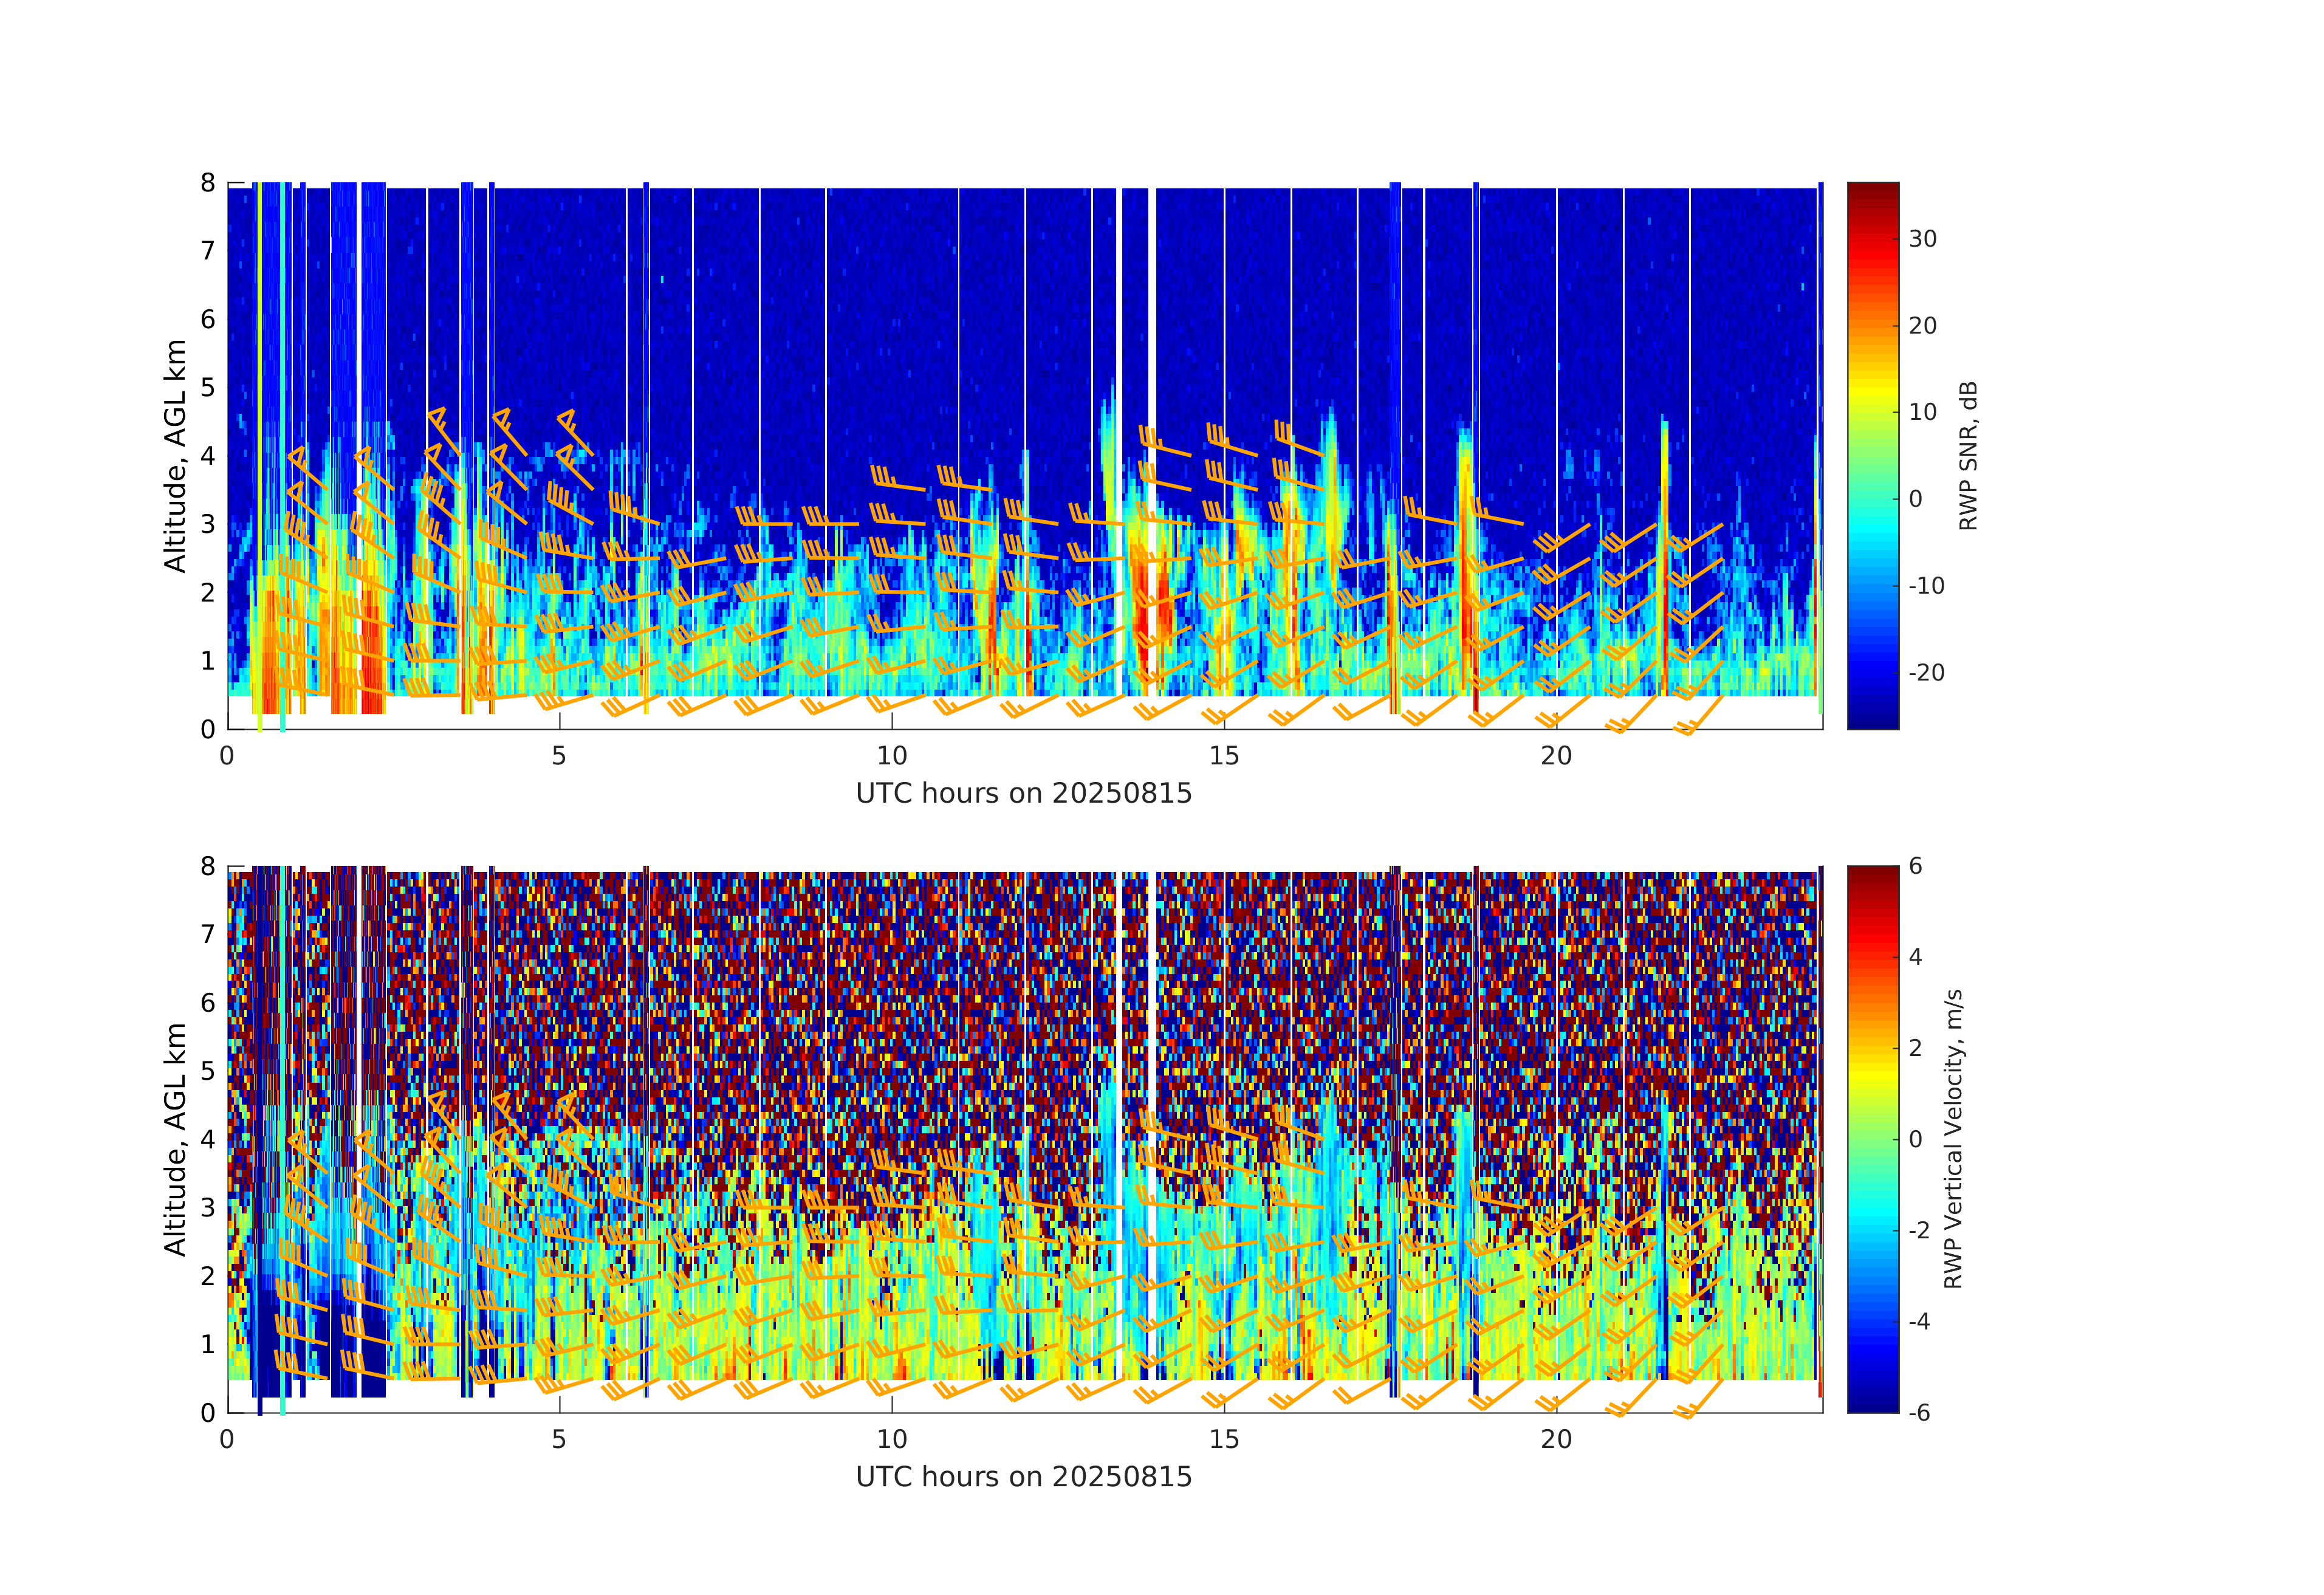Click altitude 3 tick on top y-axis

208,524
